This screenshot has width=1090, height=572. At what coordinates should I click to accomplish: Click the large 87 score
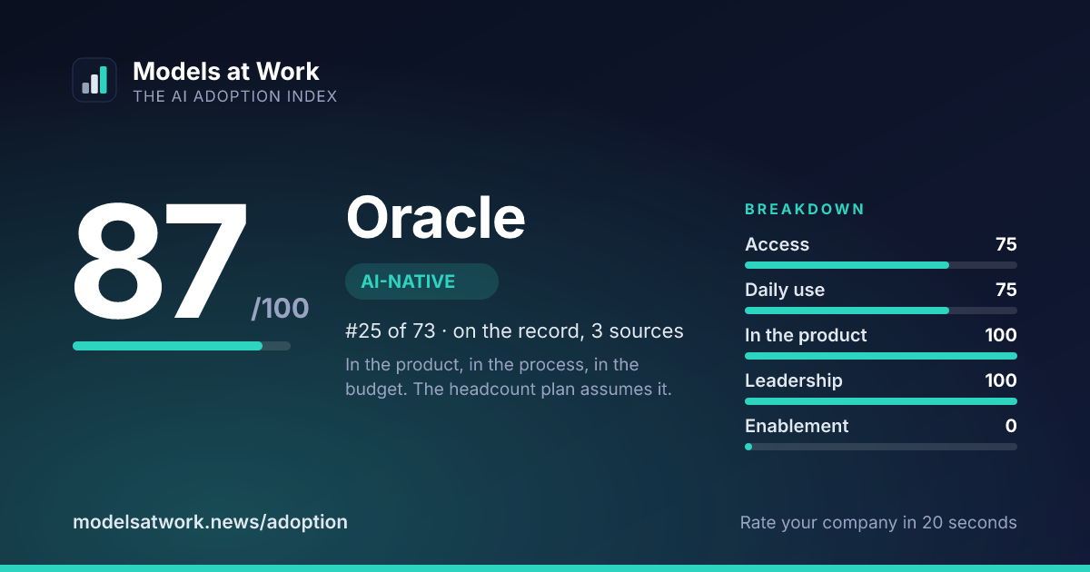(x=160, y=262)
